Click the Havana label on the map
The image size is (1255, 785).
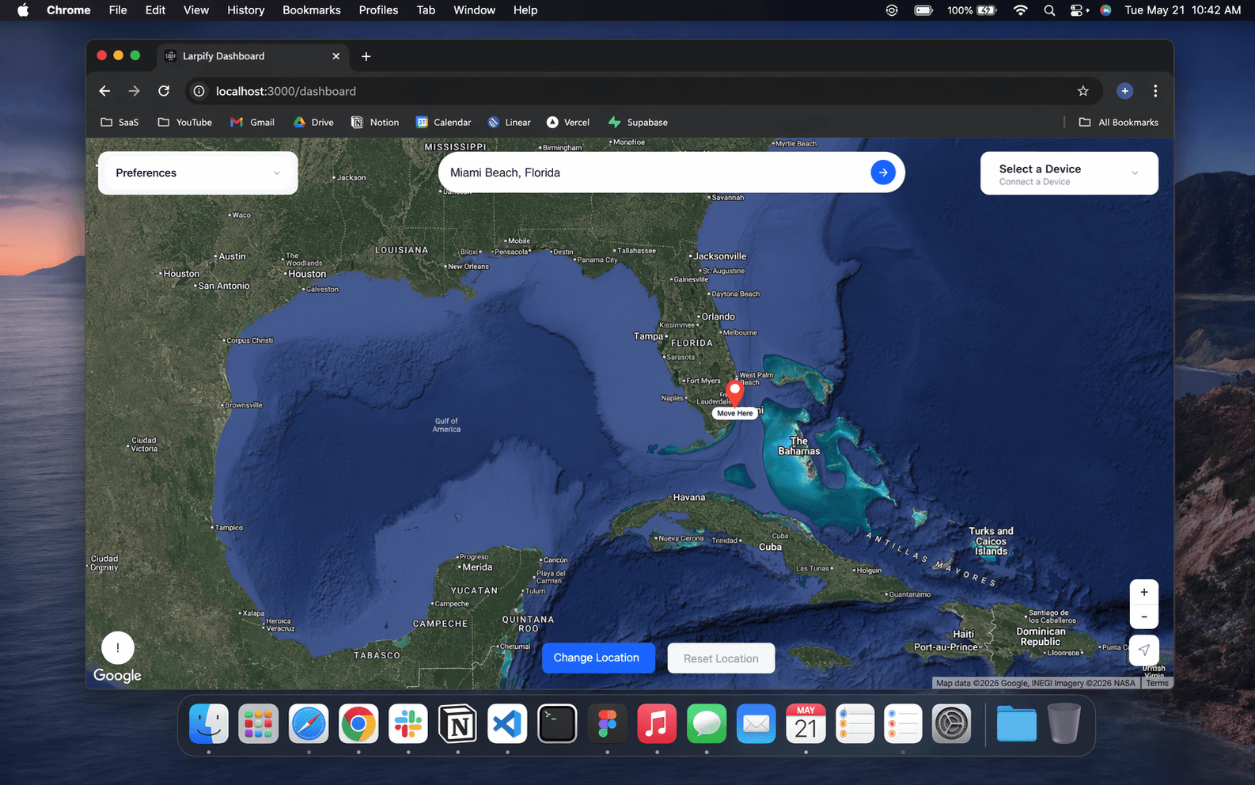[x=688, y=498]
